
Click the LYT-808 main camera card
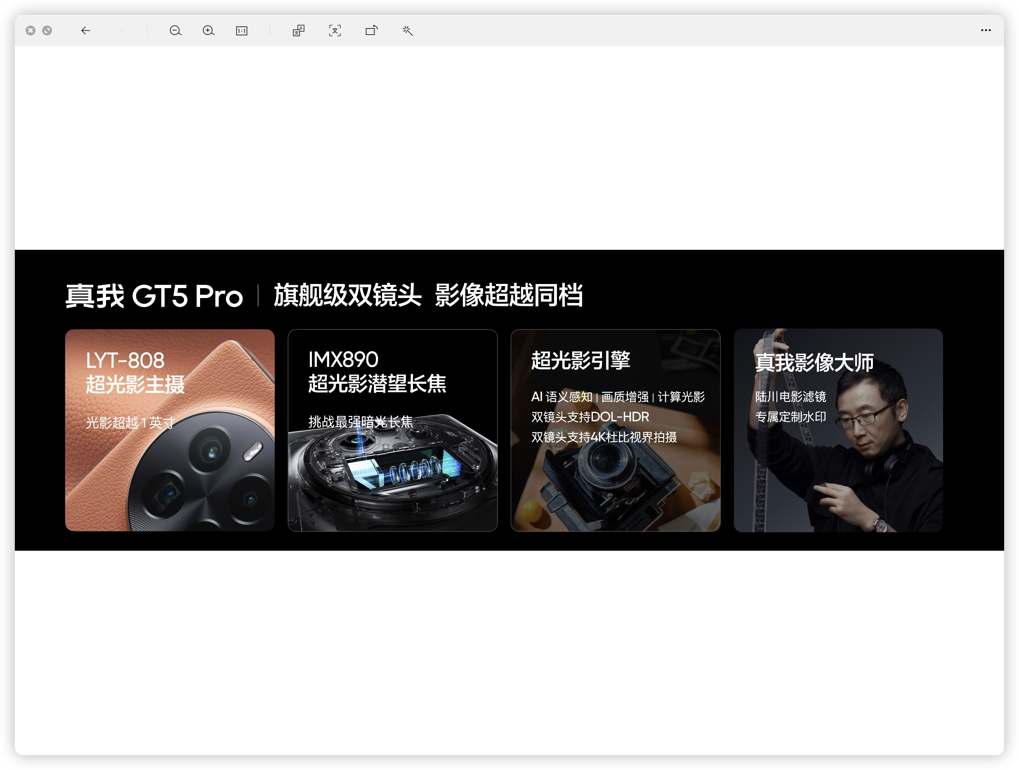click(170, 430)
